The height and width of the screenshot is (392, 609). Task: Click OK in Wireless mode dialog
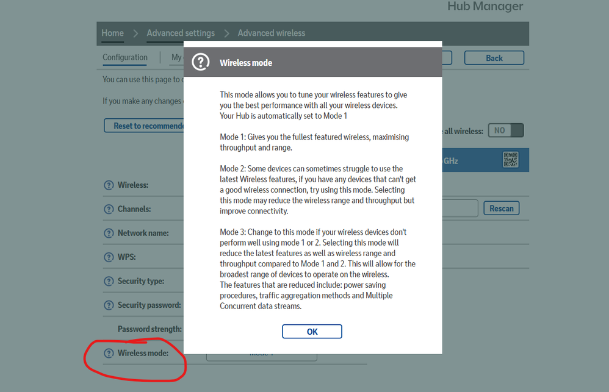coord(312,332)
